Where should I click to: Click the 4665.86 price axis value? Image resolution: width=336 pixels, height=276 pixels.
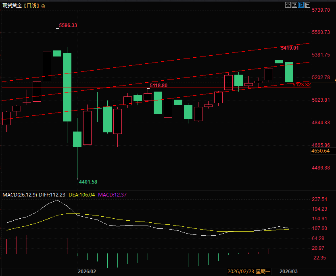pyautogui.click(x=321, y=145)
